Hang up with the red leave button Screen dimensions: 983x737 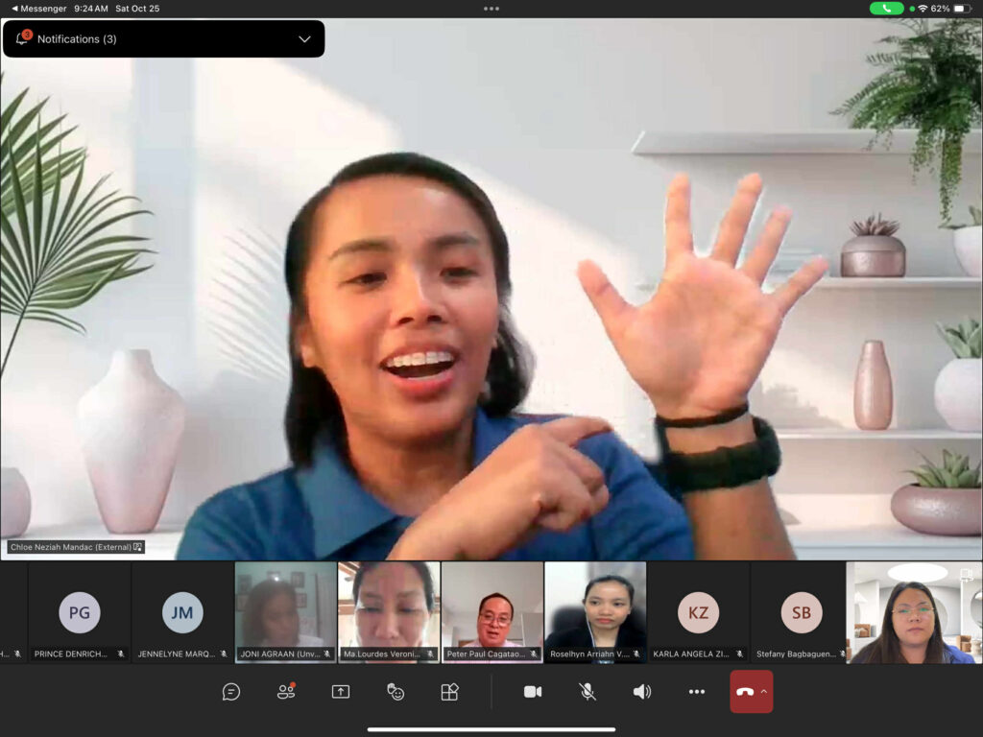[x=744, y=692]
